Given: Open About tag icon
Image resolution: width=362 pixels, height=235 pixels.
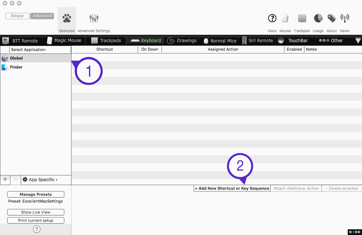Looking at the screenshot, I should [x=332, y=18].
